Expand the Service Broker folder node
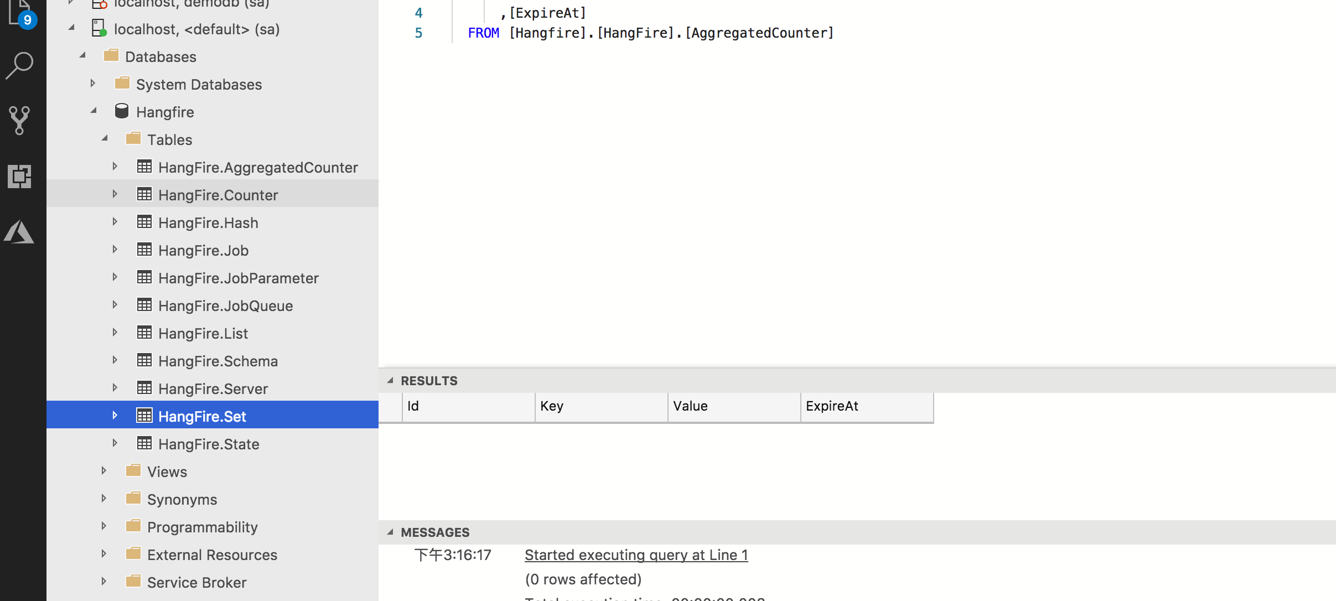 point(103,581)
